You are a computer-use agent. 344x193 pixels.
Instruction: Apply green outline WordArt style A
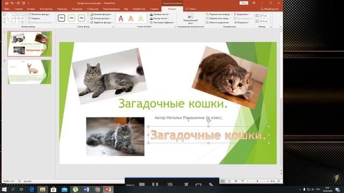tap(141, 19)
